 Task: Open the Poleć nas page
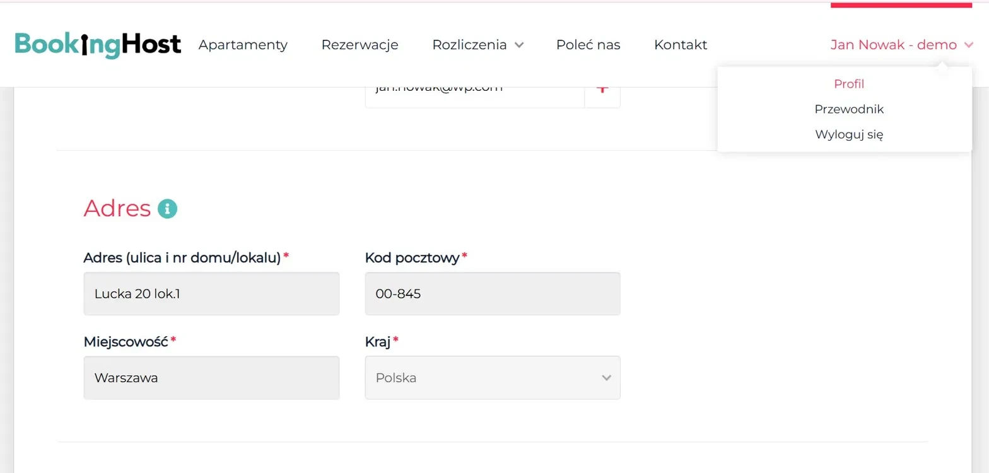(x=588, y=45)
